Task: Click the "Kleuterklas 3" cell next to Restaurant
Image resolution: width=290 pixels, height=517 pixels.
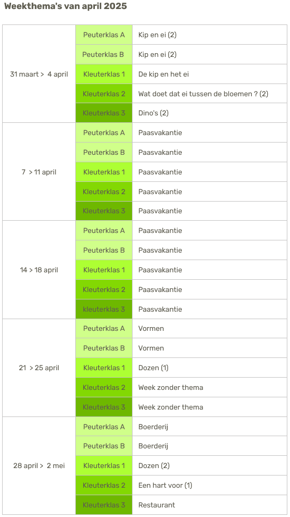Action: tap(104, 505)
